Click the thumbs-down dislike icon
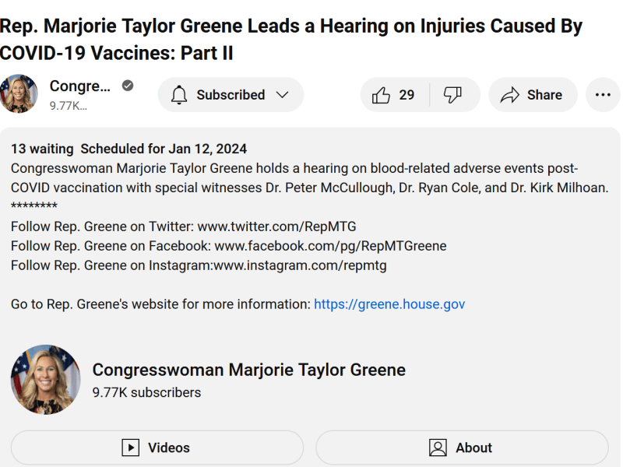Screen dimensions: 623x467 [452, 95]
